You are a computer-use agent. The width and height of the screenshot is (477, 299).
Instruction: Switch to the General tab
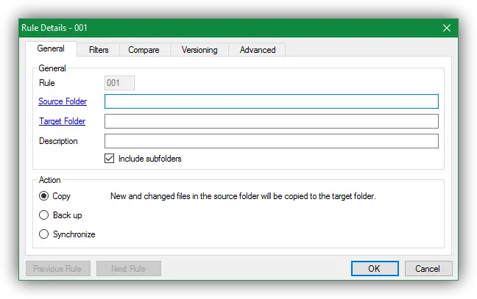51,48
